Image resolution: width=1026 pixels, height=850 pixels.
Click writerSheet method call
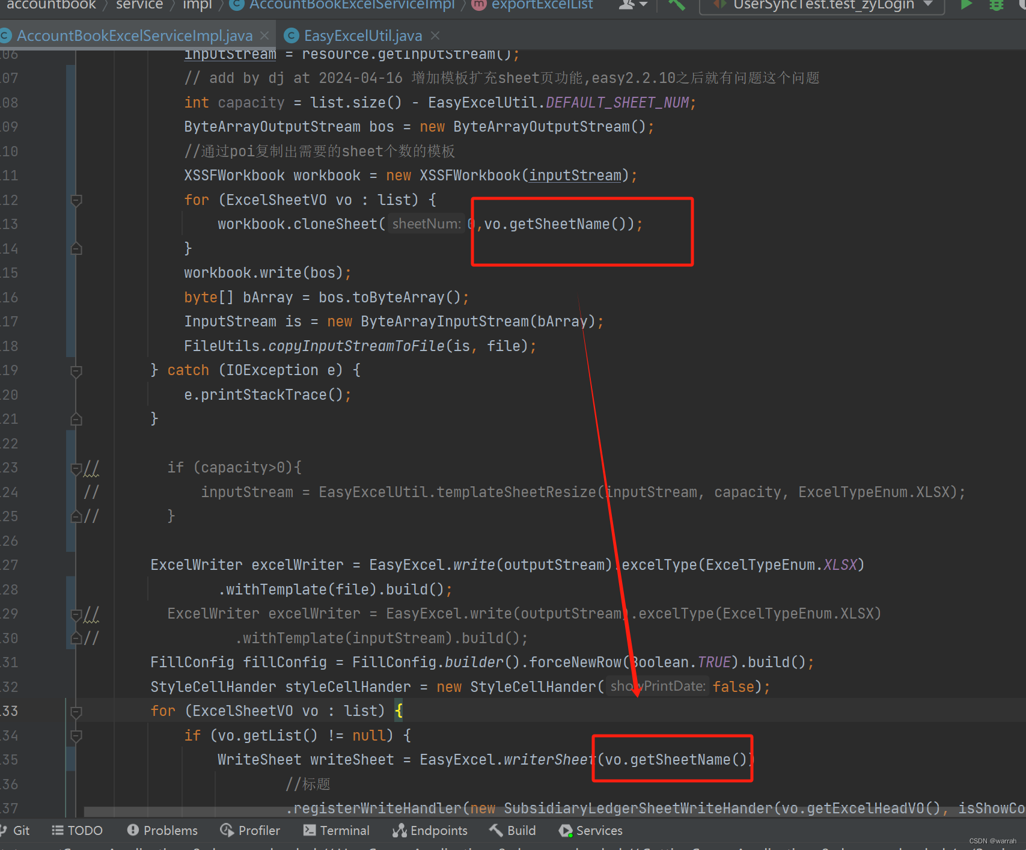click(550, 760)
